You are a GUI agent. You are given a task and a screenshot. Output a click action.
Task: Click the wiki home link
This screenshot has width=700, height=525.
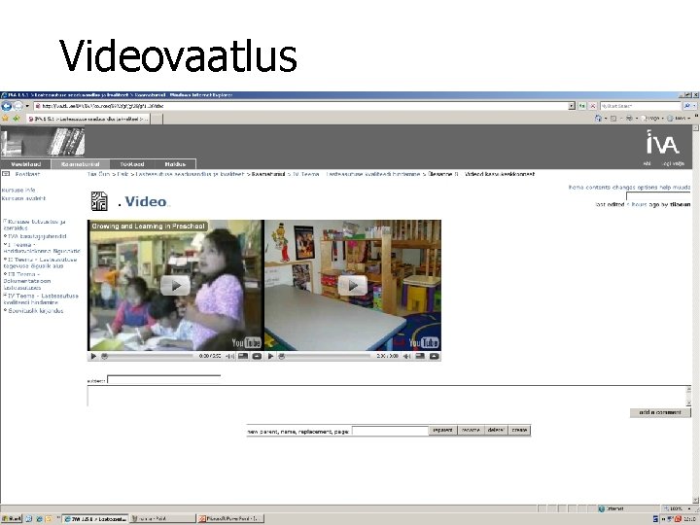[x=576, y=187]
